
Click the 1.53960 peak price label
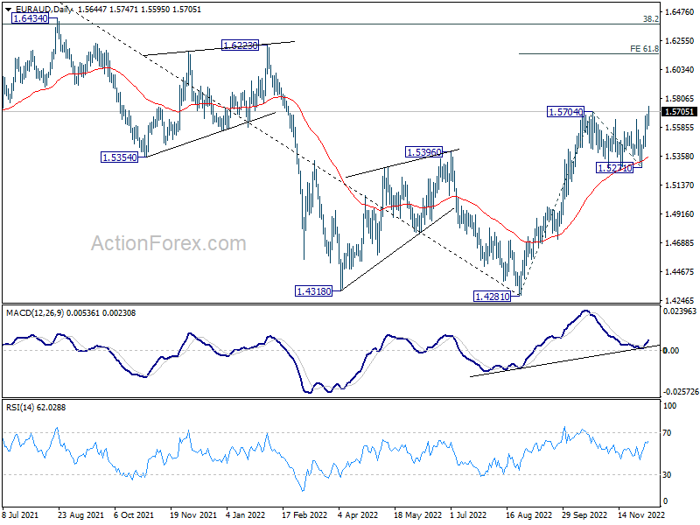423,151
